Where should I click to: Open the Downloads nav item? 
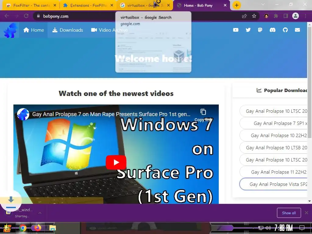[x=67, y=30]
